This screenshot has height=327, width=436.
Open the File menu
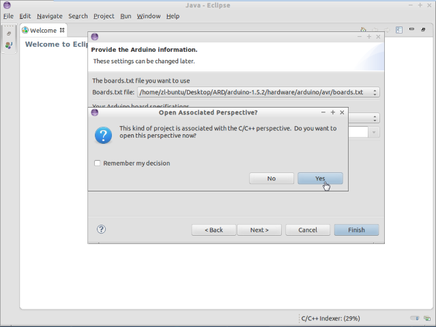[x=8, y=16]
